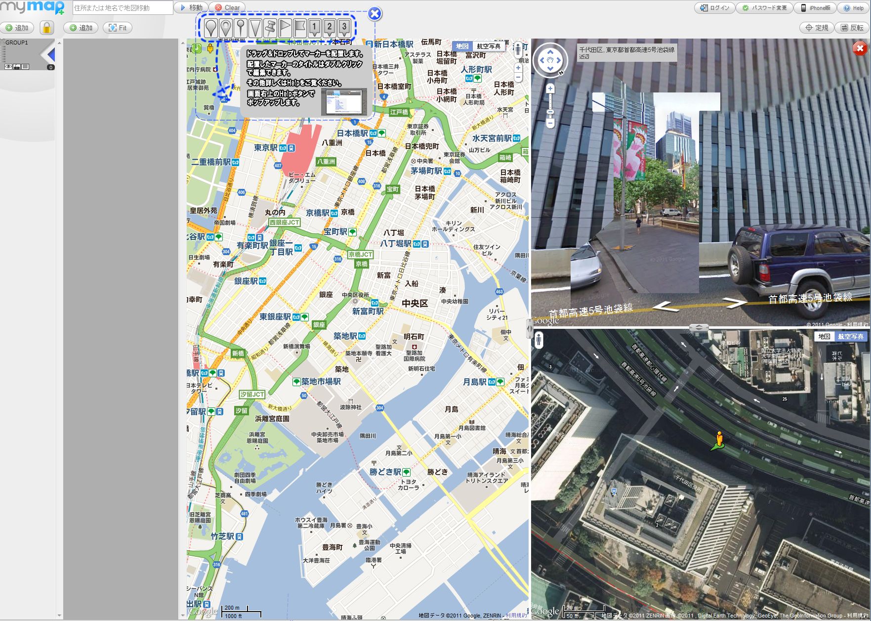871x621 pixels.
Task: Select the GROUP1 group entry
Action: 27,54
